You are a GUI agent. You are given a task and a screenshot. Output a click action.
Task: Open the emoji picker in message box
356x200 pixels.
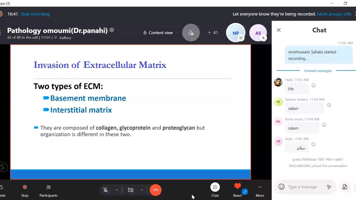(x=281, y=187)
